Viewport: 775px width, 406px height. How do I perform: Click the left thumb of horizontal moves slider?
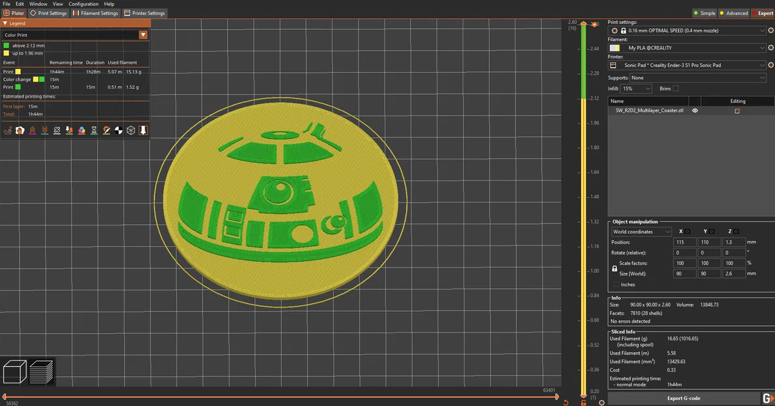[x=5, y=397]
